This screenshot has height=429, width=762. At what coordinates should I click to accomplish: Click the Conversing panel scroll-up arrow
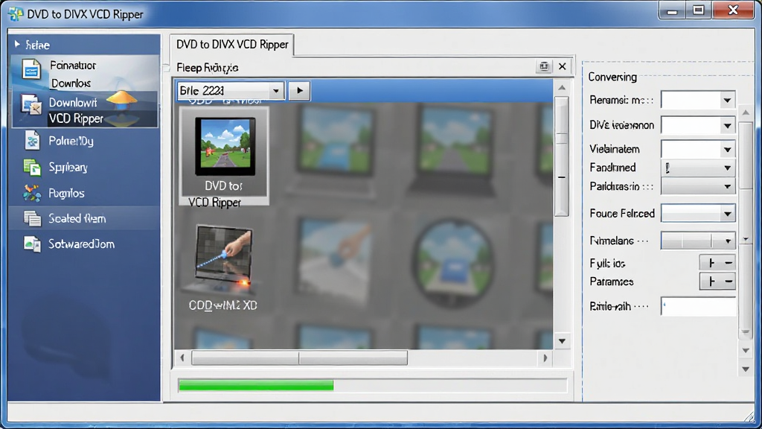pyautogui.click(x=746, y=112)
